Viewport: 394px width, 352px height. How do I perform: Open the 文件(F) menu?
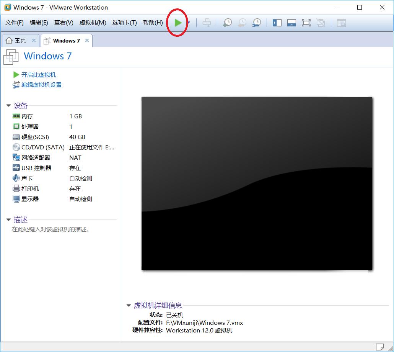point(15,23)
